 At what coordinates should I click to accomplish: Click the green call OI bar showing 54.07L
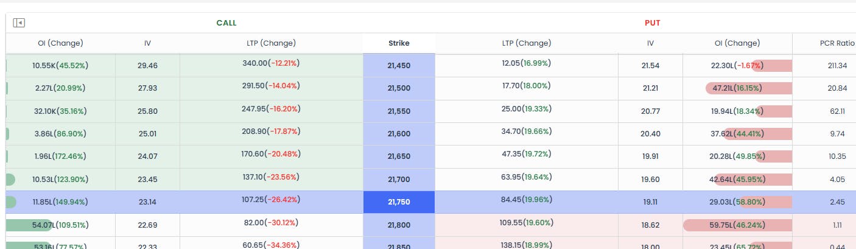[30, 225]
